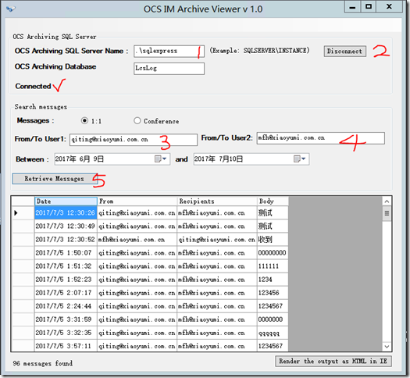The image size is (410, 378).
Task: Click recipient qiting@xiaoyumi.com.cn in 12:30:52 row
Action: click(217, 240)
